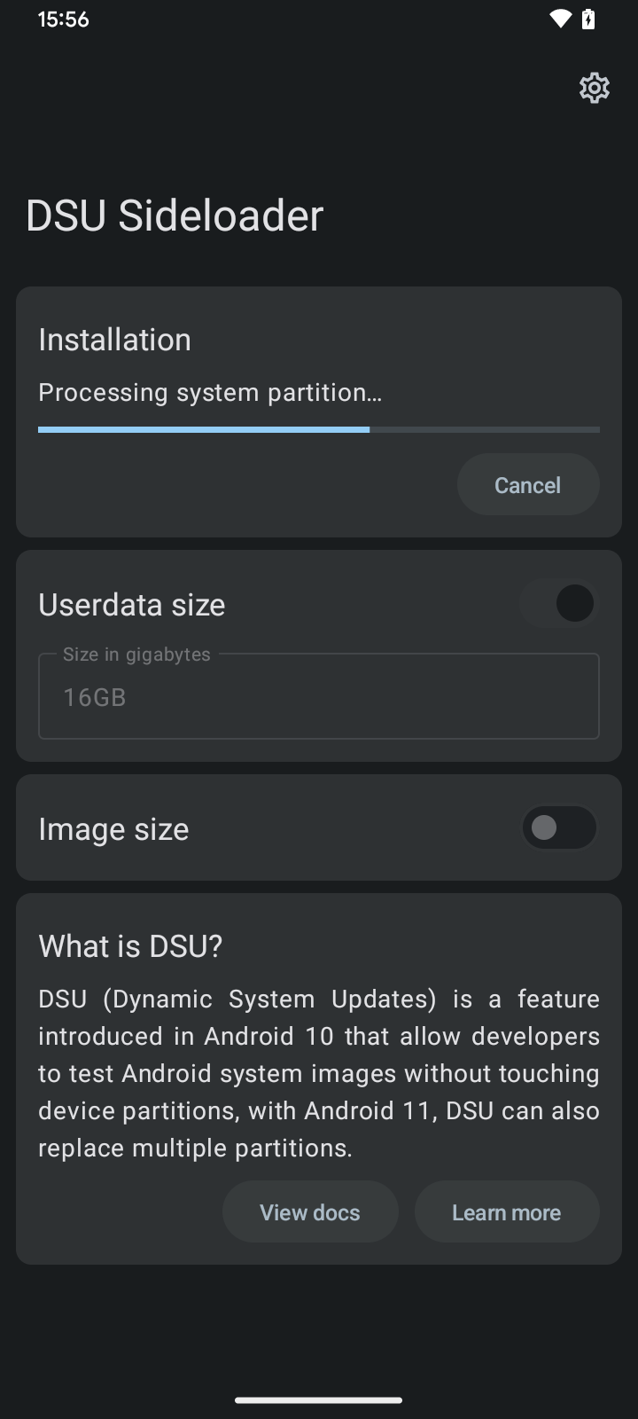Tap the home gesture navigation bar
The image size is (638, 1419).
click(319, 1400)
